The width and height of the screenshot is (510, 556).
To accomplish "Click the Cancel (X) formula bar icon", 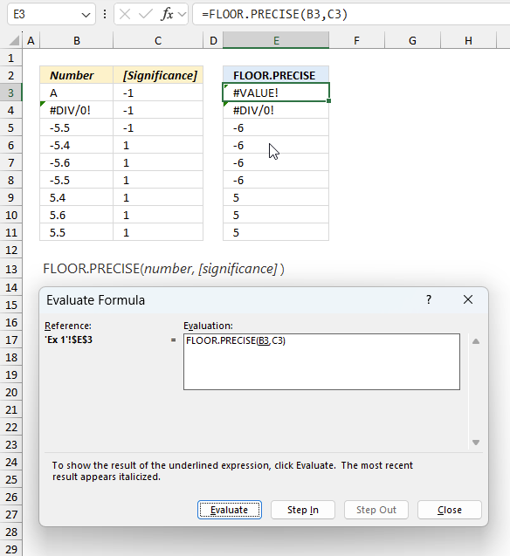I will (x=125, y=15).
